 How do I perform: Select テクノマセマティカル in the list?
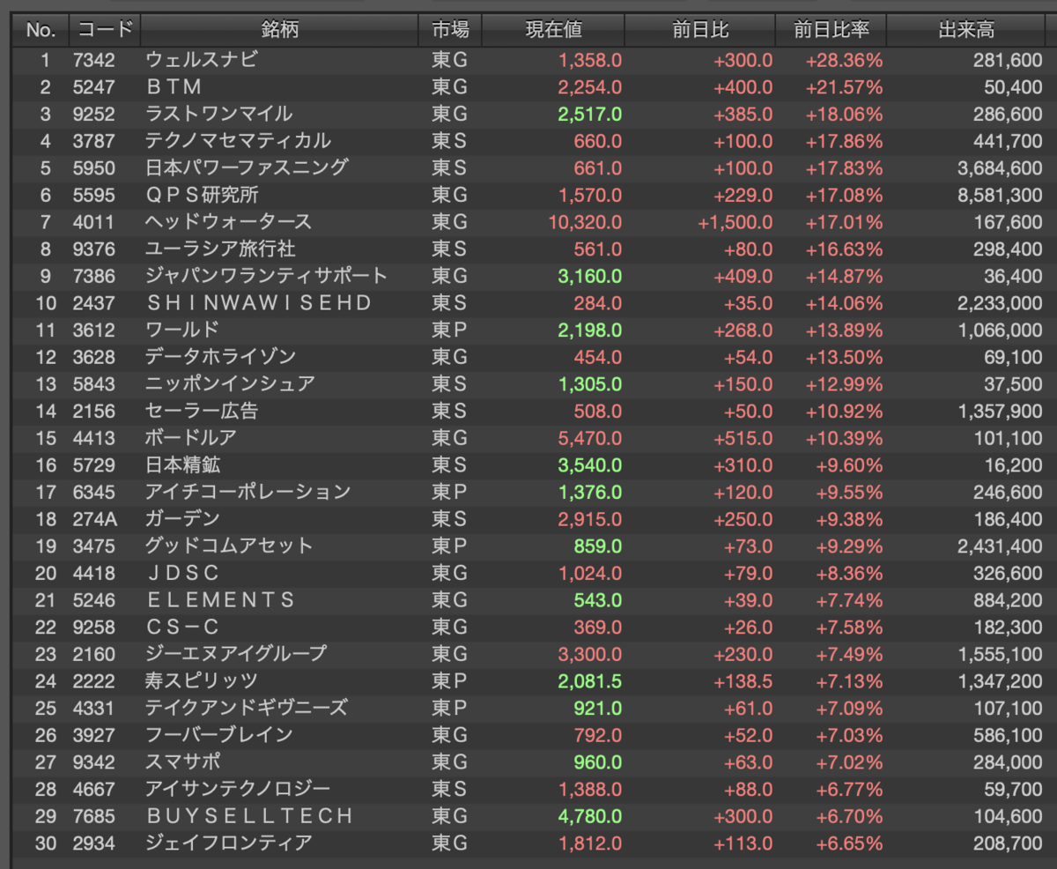click(238, 141)
